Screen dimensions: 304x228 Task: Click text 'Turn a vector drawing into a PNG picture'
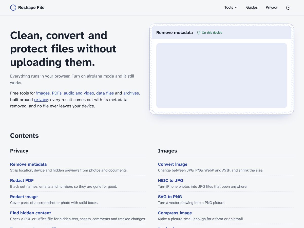click(192, 203)
